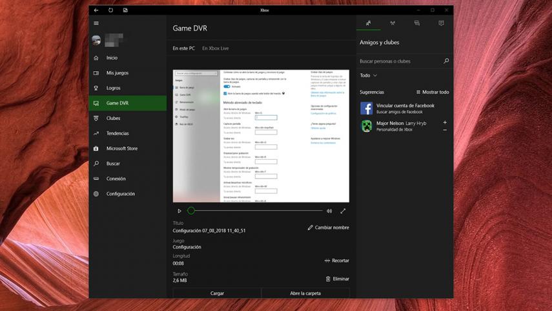This screenshot has width=552, height=311.
Task: Click the clip size value 2,6 MB
Action: click(179, 281)
